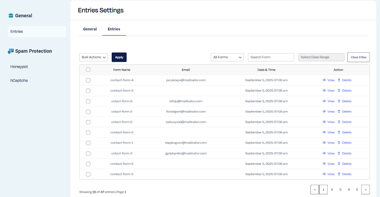Click eye icon for tepykuguzo@mailinator.com entry
This screenshot has height=197, width=380.
[324, 143]
